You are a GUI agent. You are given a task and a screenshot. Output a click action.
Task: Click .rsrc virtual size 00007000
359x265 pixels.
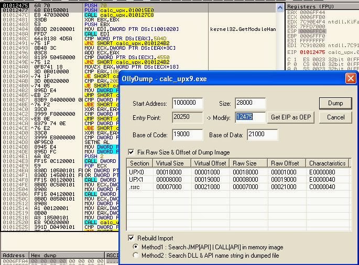pyautogui.click(x=169, y=187)
